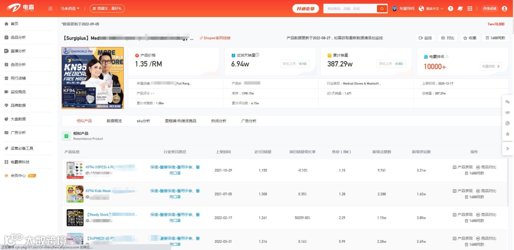The height and width of the screenshot is (250, 514).
Task: Open the KF94 (10PCS) 4 PLY product link
Action: point(100,167)
